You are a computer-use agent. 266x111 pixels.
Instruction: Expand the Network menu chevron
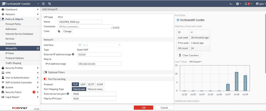coord(38,14)
